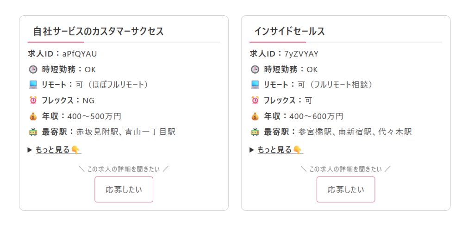Click the alarm clock icon beside フレックス：可
This screenshot has height=227, width=474.
255,100
